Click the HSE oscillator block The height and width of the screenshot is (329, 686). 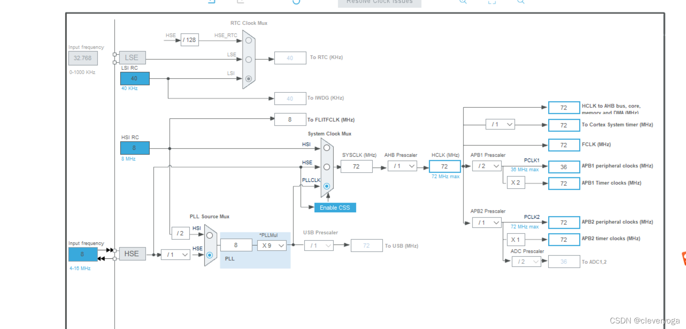tap(132, 254)
